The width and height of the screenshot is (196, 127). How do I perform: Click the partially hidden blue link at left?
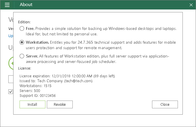11,36
